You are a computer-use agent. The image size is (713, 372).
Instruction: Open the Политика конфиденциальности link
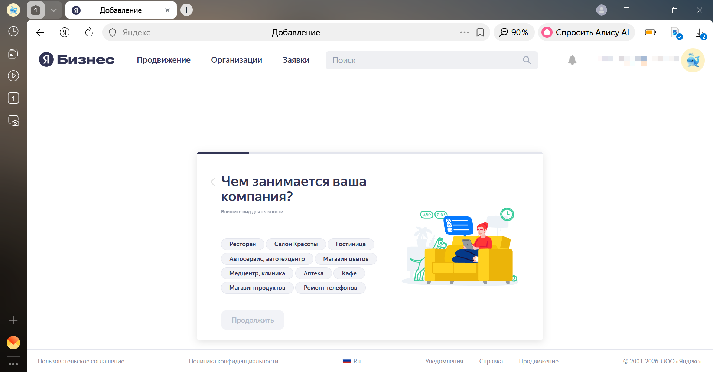[234, 361]
